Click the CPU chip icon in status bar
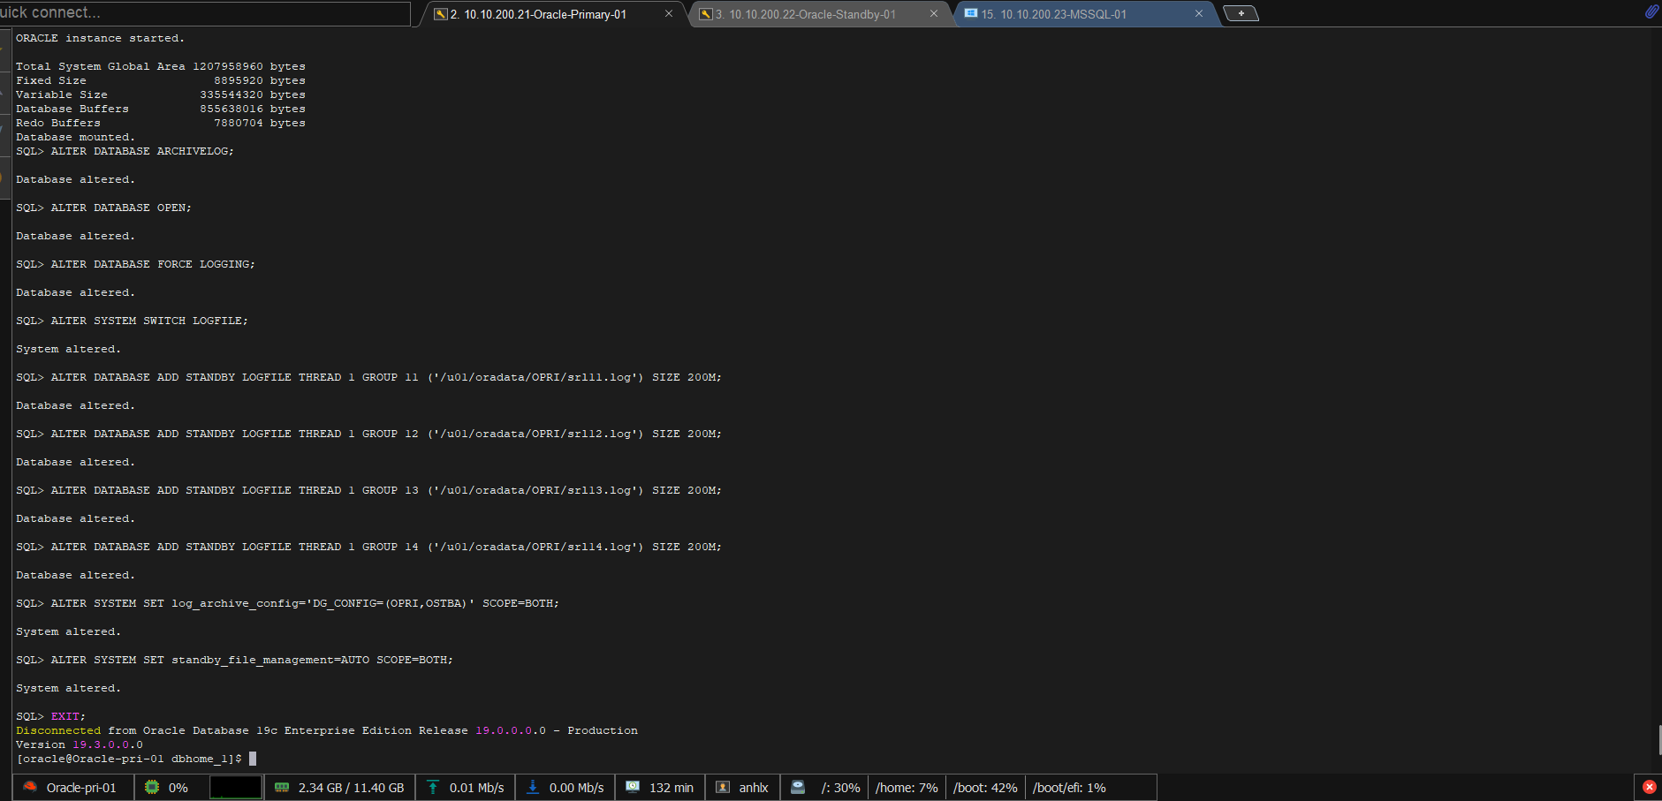1662x801 pixels. (152, 787)
